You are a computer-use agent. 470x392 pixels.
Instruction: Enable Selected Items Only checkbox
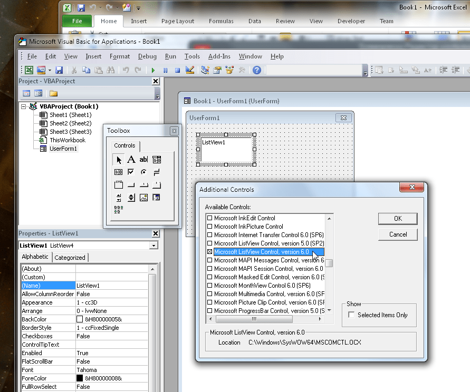tap(351, 315)
